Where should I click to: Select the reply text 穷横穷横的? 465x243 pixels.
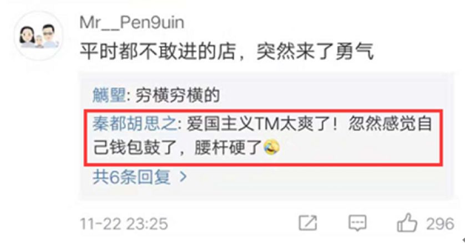click(x=178, y=95)
